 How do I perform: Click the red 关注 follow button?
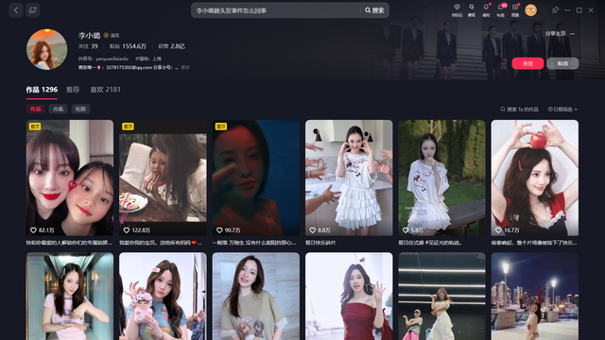(527, 63)
